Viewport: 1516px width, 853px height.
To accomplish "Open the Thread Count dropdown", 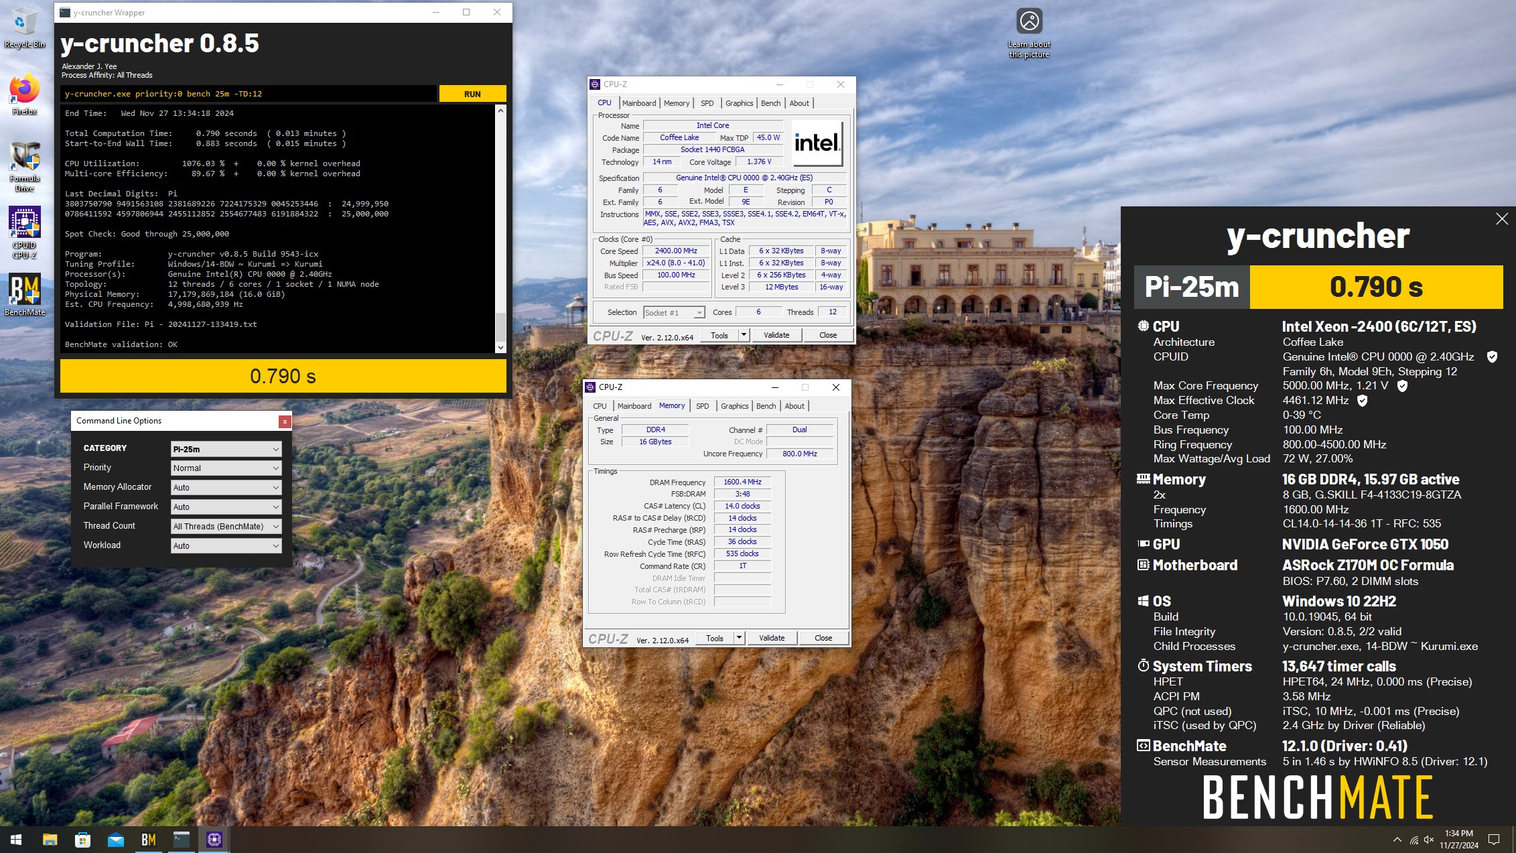I will (x=226, y=526).
